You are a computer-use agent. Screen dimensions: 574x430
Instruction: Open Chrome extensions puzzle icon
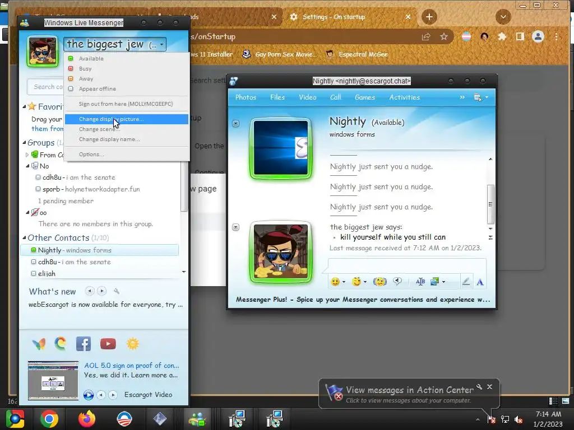pyautogui.click(x=502, y=36)
